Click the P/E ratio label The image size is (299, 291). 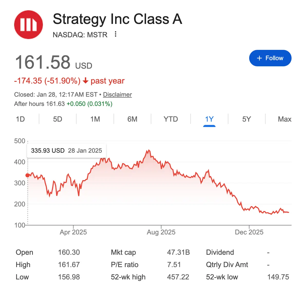125,265
